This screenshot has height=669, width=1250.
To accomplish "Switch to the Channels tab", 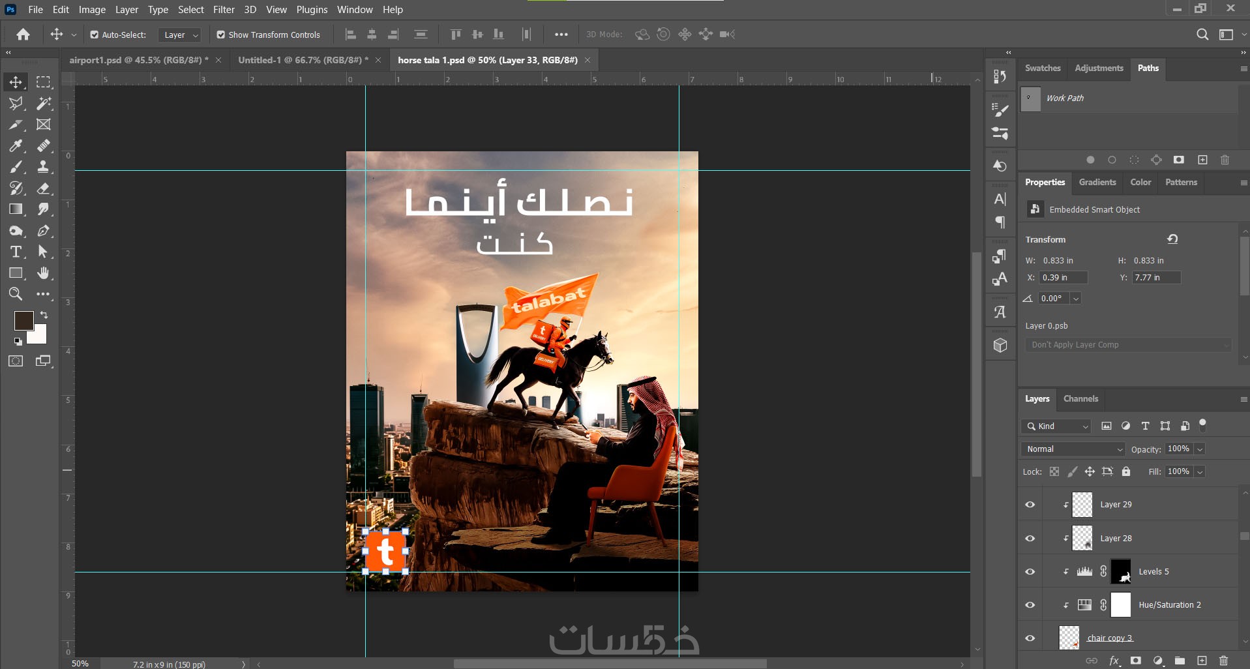I will (1080, 399).
